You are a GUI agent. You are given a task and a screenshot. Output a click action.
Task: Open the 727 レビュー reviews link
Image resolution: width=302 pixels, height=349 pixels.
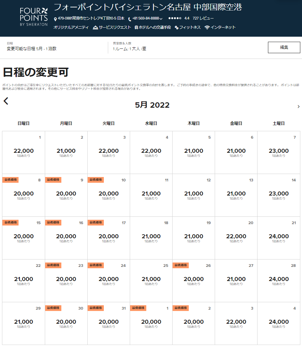click(203, 19)
